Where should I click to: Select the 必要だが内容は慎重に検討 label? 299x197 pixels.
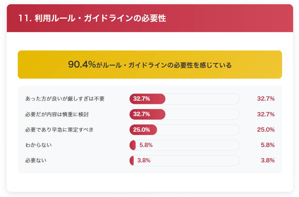click(57, 114)
